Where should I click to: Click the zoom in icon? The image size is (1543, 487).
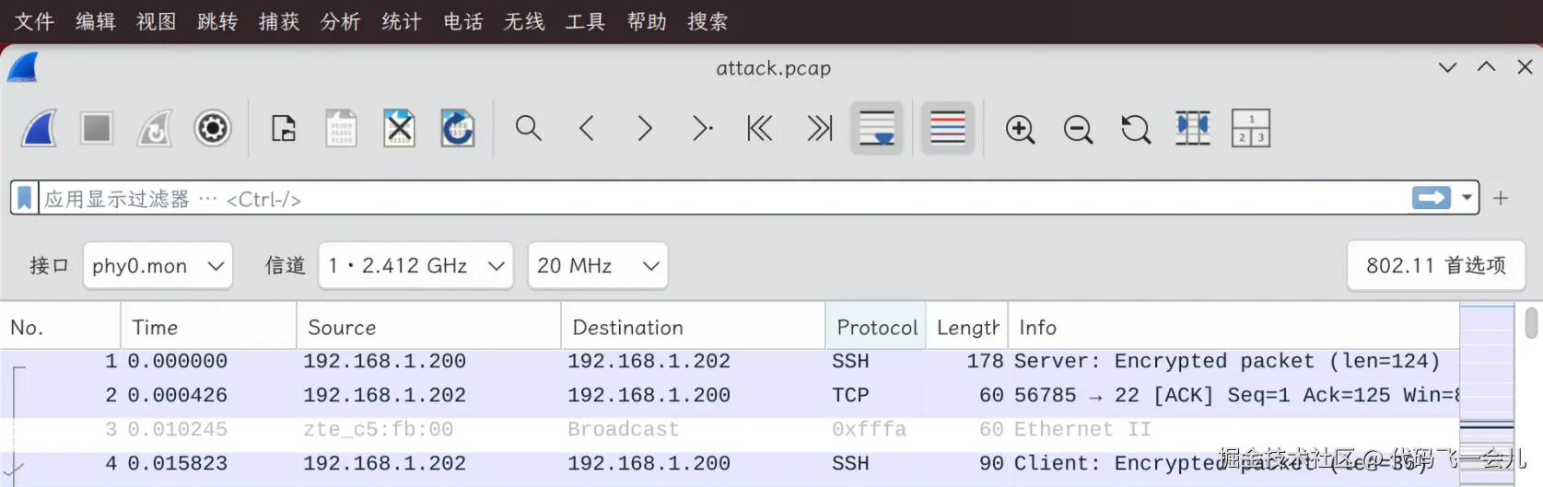1020,129
